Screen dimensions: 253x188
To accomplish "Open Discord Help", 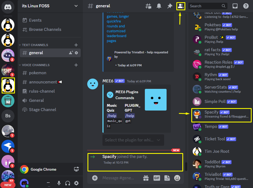I will (246, 6).
